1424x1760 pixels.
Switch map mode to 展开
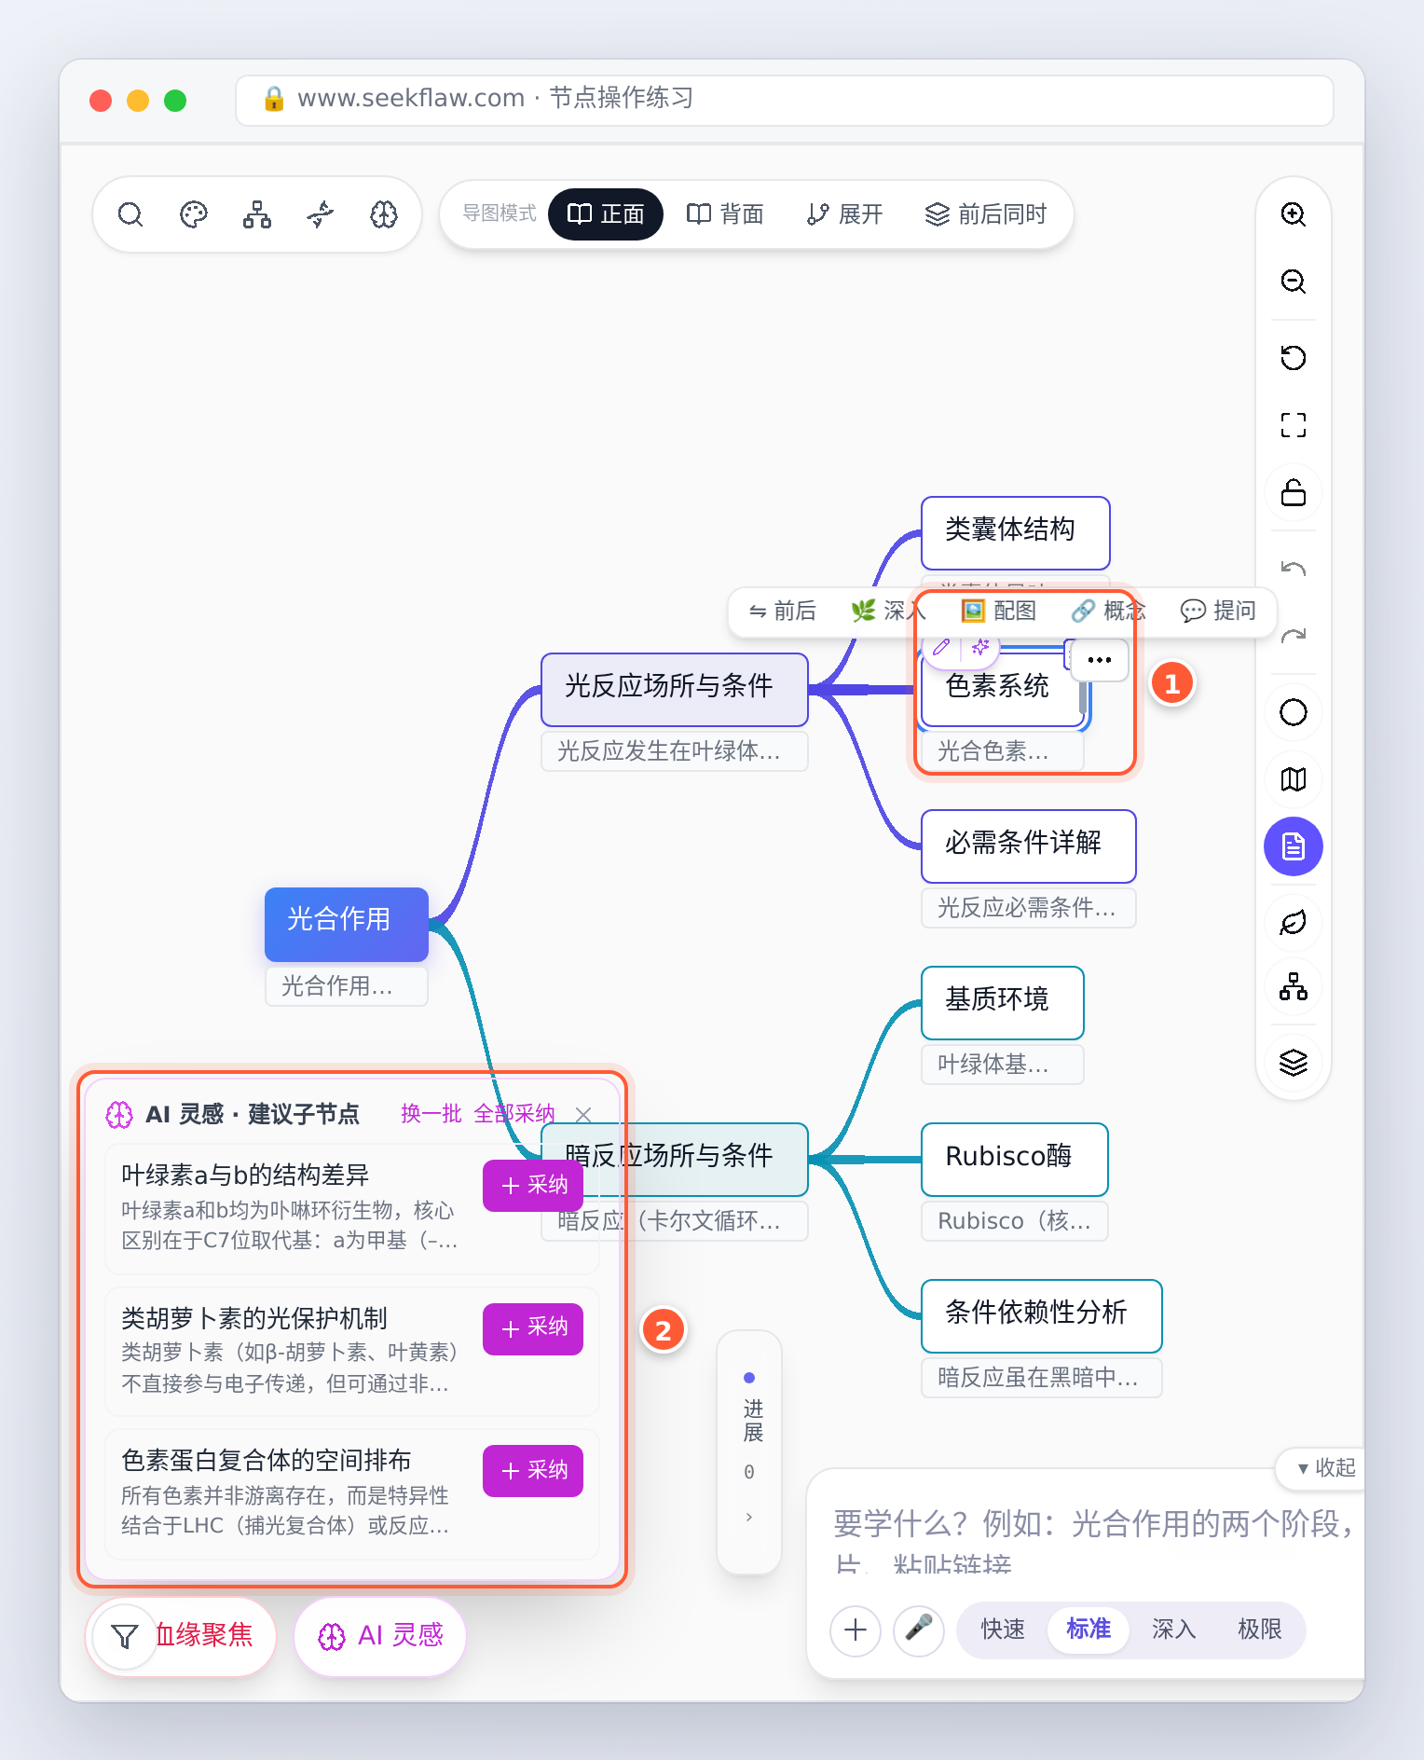[x=844, y=214]
